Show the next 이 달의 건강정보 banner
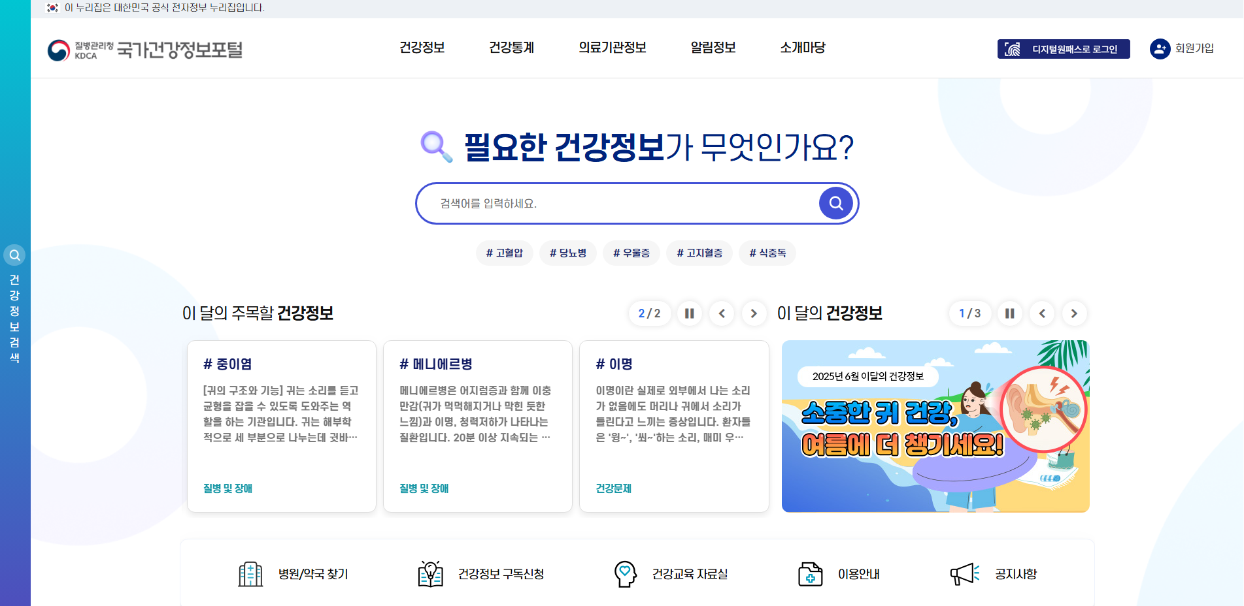 (x=1074, y=313)
